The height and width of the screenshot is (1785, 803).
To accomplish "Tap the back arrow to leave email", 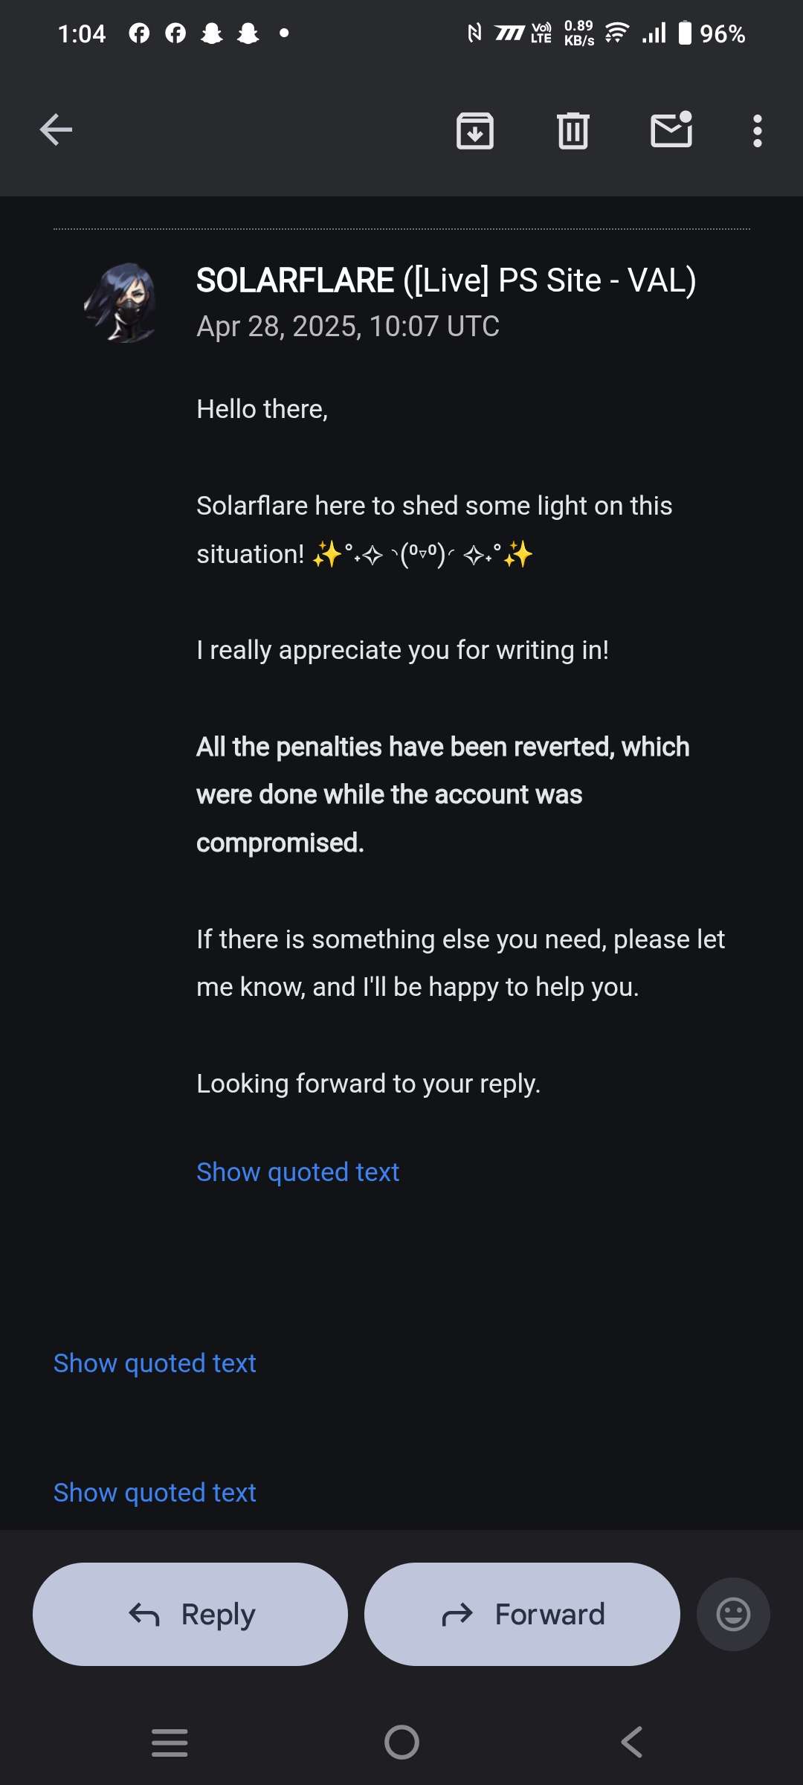I will pos(56,130).
